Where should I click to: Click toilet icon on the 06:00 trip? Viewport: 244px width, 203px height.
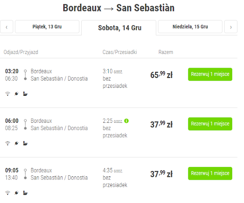(x=25, y=143)
